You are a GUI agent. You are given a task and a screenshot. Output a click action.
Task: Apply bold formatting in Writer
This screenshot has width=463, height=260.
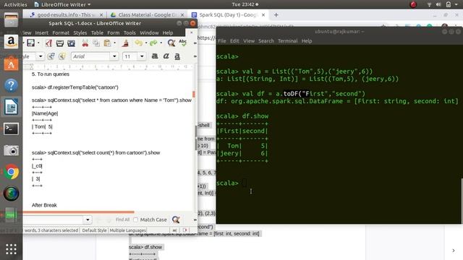click(x=155, y=56)
